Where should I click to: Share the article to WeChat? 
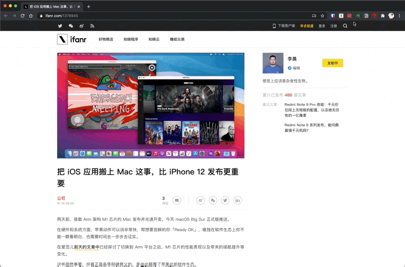click(x=213, y=200)
